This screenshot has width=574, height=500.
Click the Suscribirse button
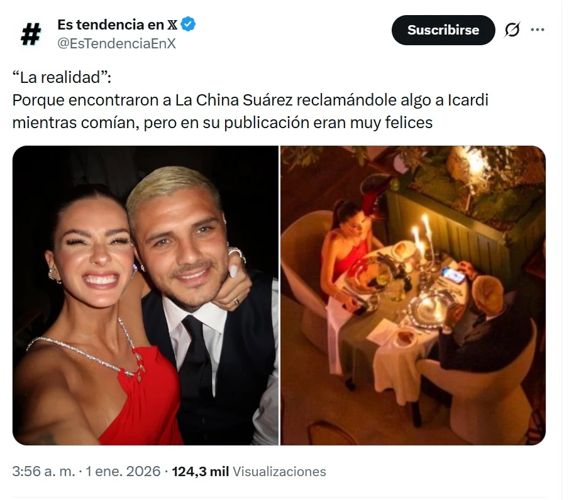point(443,30)
